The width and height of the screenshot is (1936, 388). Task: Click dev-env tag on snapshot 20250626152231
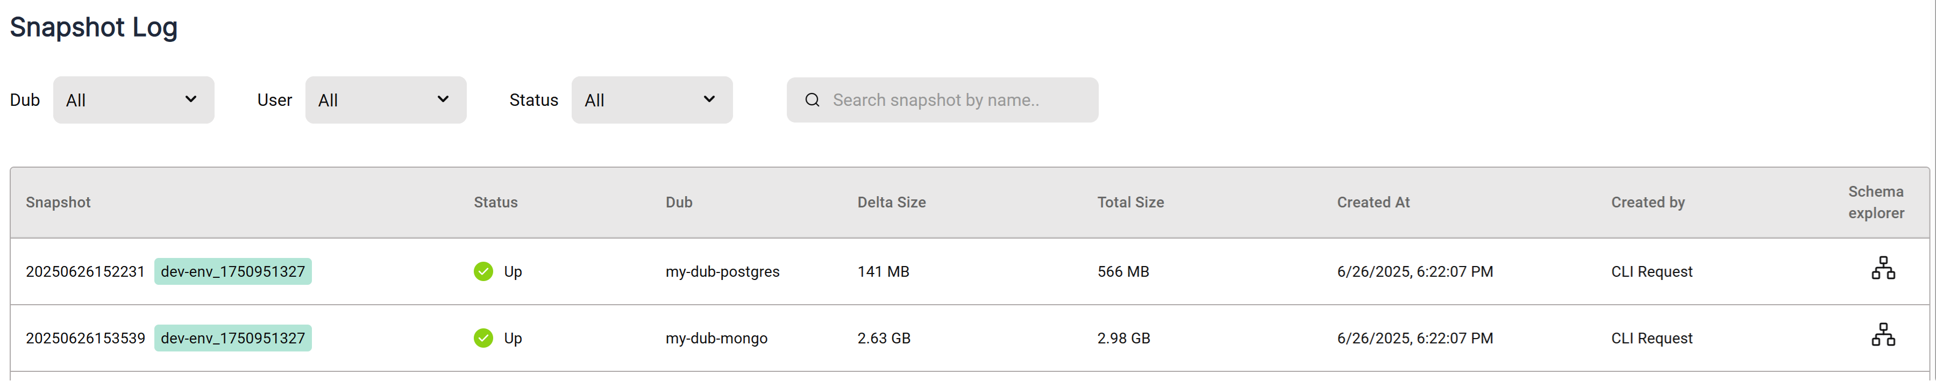pos(233,272)
